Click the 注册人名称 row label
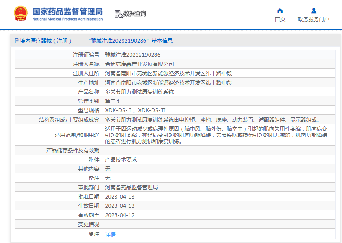342x243 pixels. 86,64
